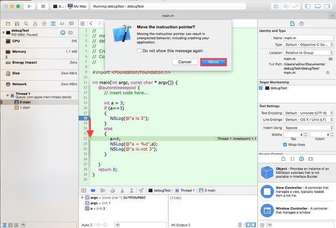Hide the navigator panel
Viewport: 336px width, 228px height.
click(308, 6)
